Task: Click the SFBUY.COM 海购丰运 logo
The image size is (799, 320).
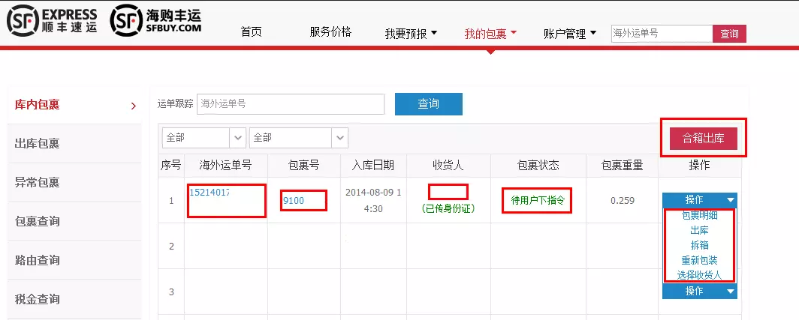Action: (156, 20)
